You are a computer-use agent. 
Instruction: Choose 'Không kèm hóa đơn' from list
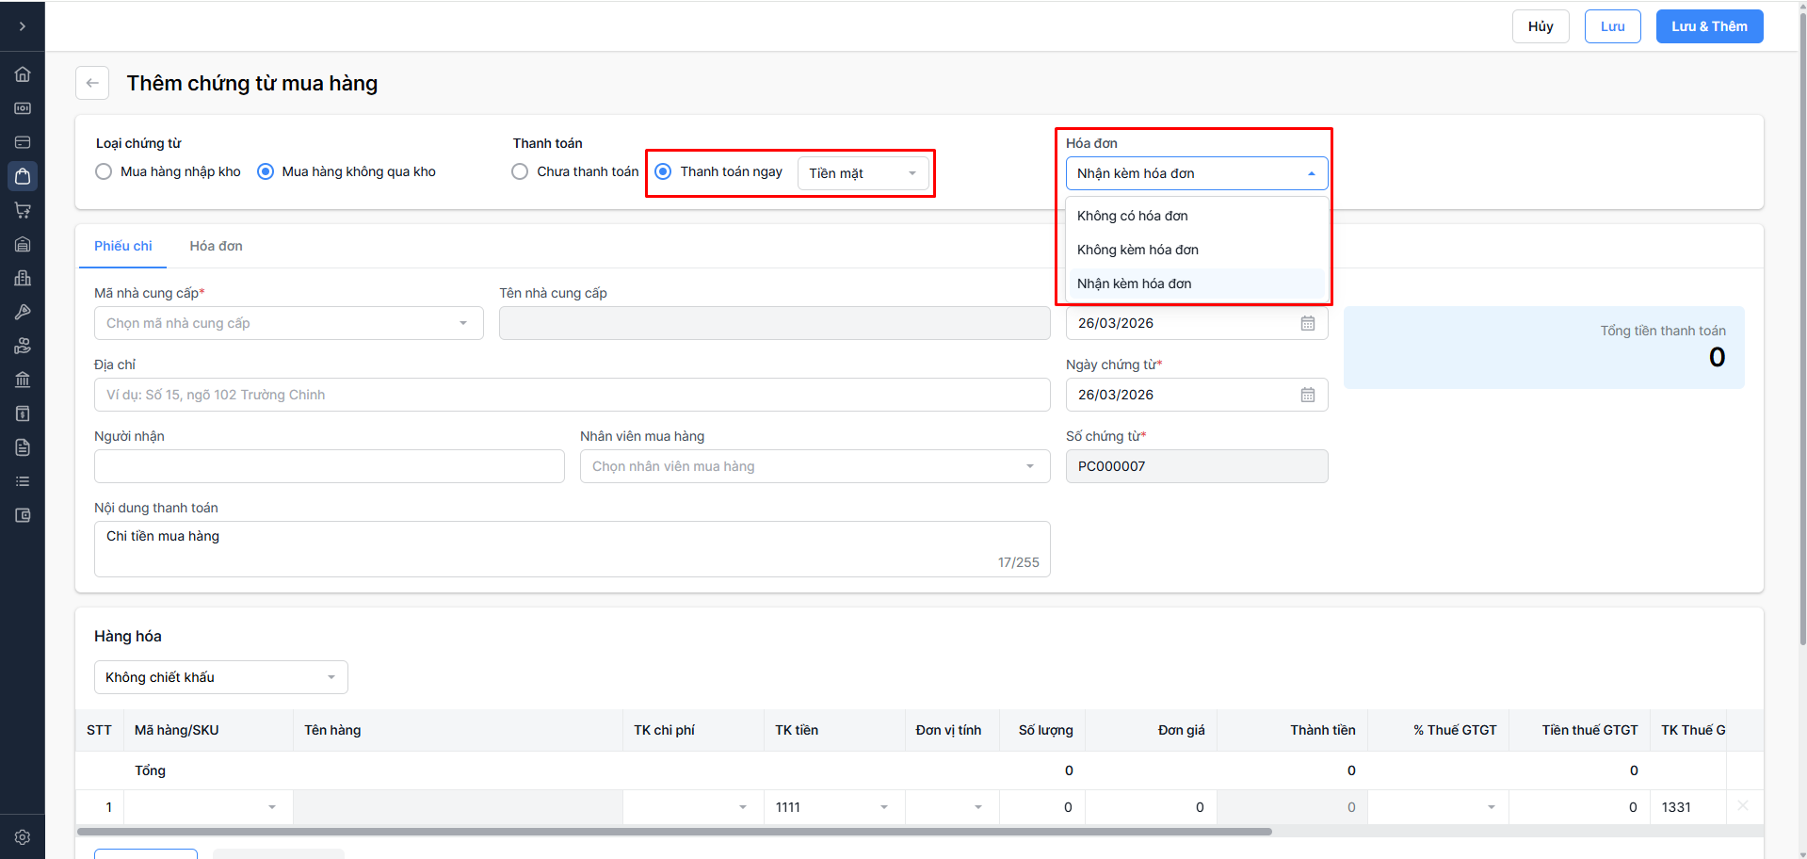pyautogui.click(x=1137, y=250)
